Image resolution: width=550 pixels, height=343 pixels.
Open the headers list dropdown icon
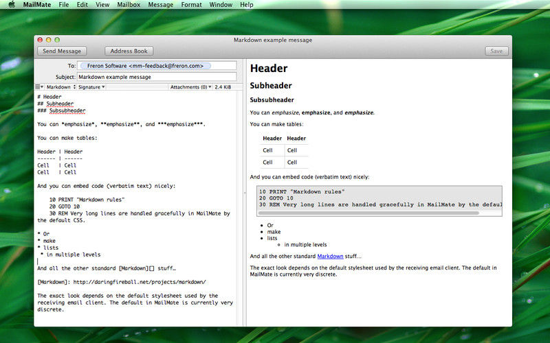point(39,87)
